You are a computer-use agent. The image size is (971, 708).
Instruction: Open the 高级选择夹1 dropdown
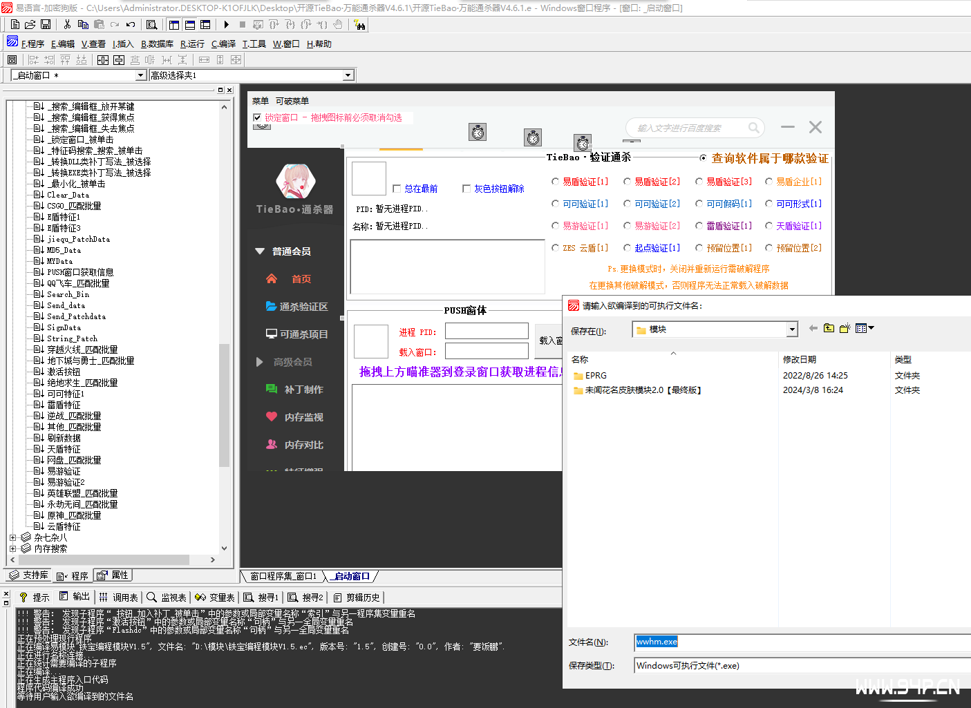click(x=348, y=75)
